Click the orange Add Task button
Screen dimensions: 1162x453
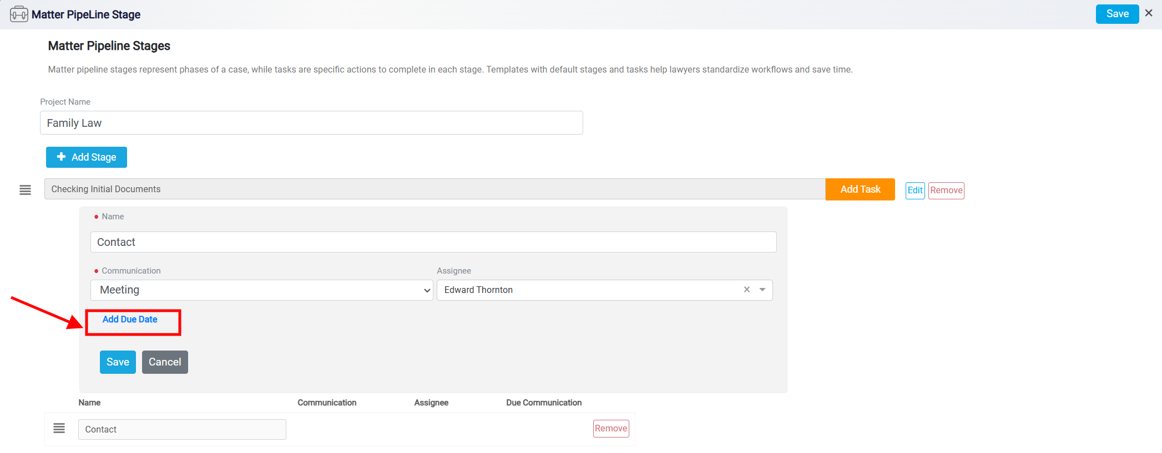pos(860,189)
